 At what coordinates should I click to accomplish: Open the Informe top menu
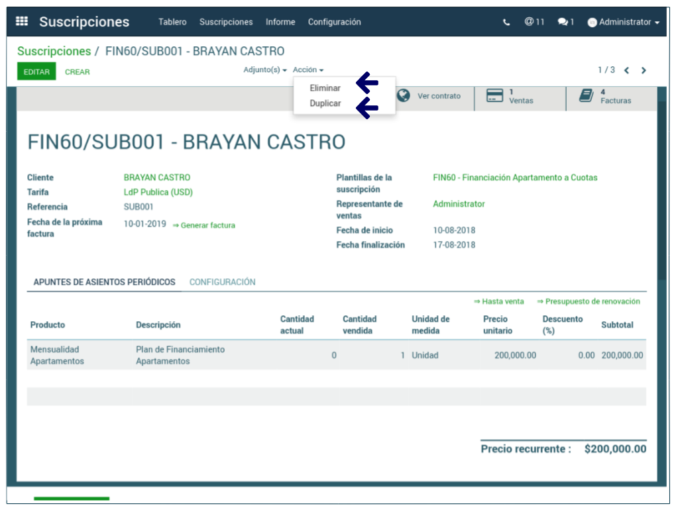(280, 22)
